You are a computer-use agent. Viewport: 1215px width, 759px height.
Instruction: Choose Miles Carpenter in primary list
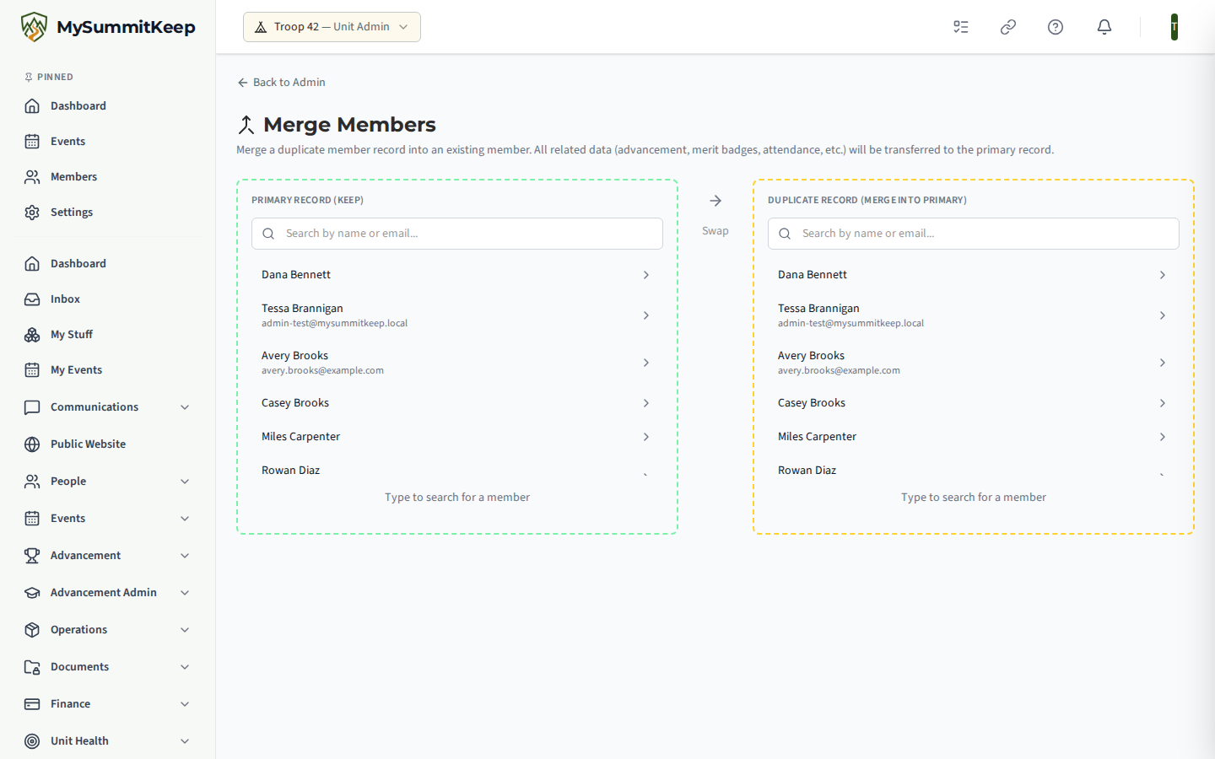tap(457, 437)
